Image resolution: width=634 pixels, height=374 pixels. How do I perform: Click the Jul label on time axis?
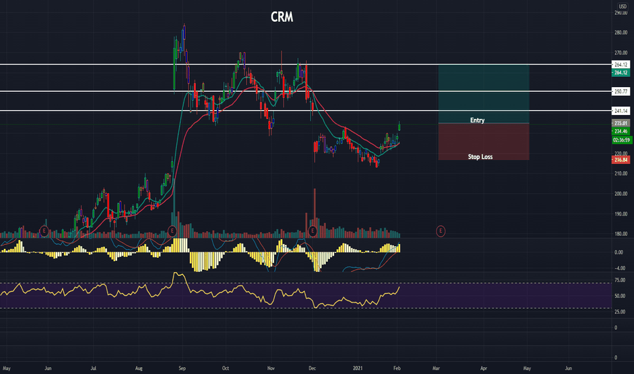coord(93,369)
